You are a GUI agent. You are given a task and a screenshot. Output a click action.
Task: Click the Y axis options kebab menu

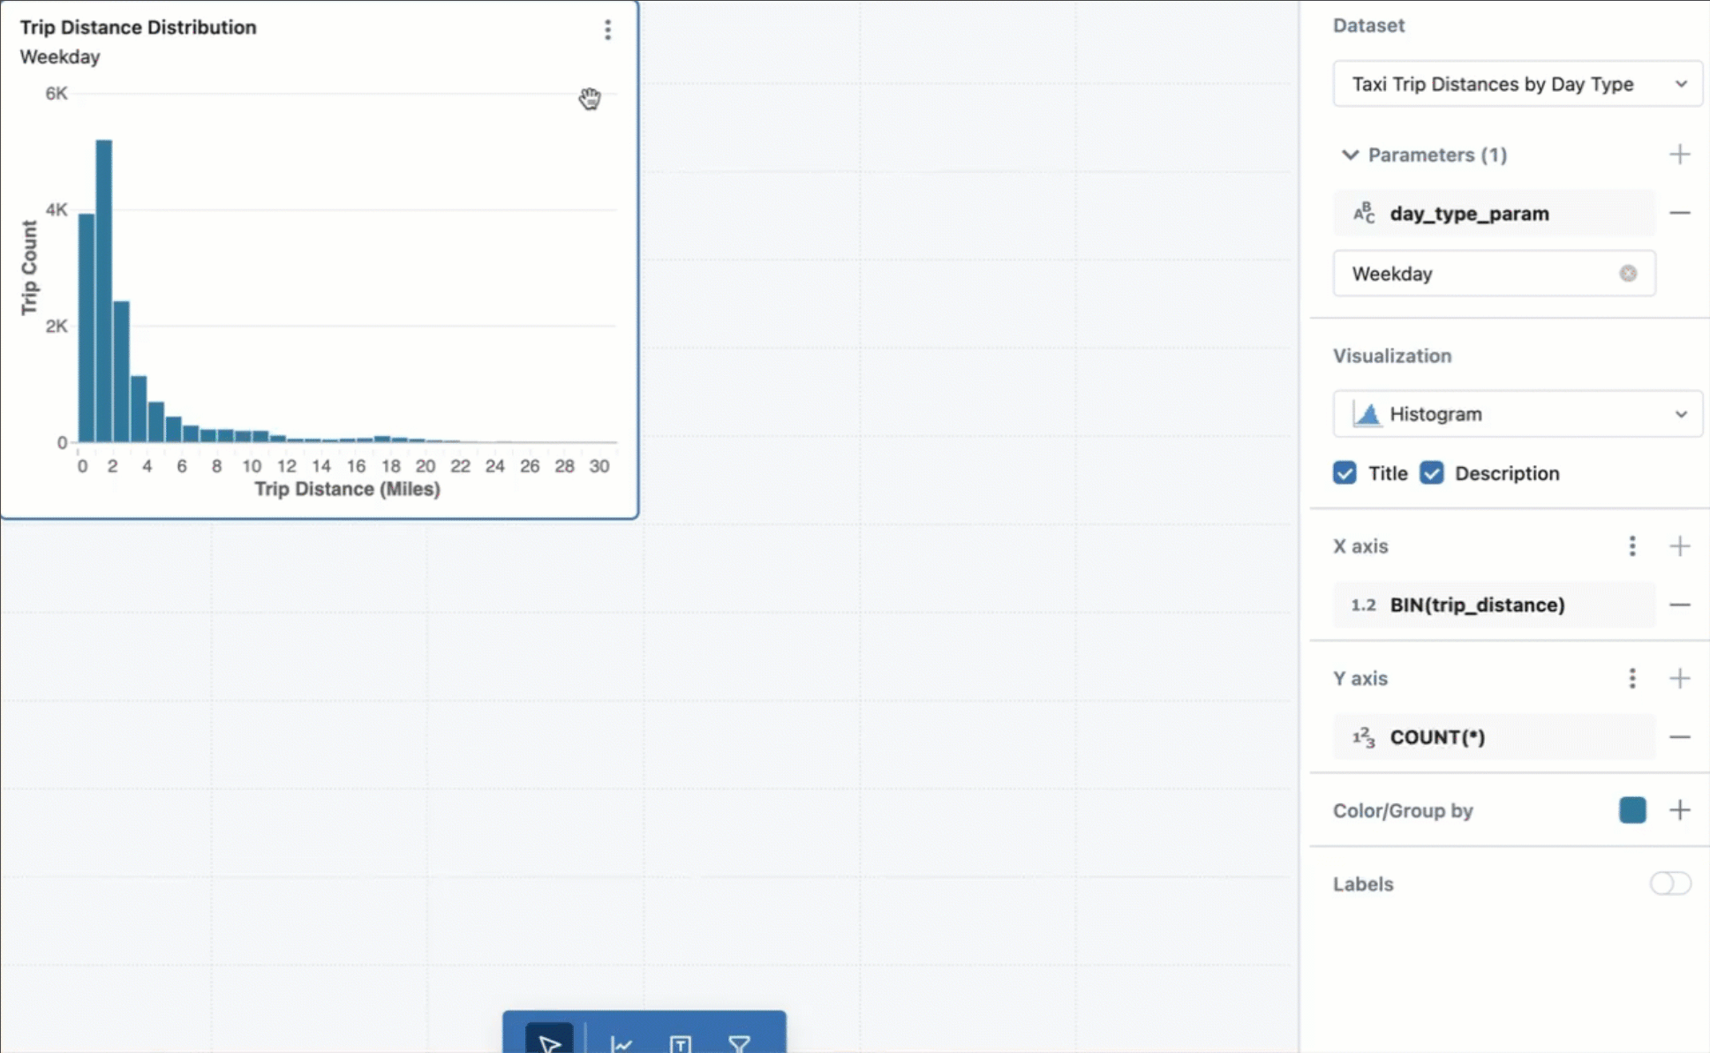pyautogui.click(x=1633, y=678)
